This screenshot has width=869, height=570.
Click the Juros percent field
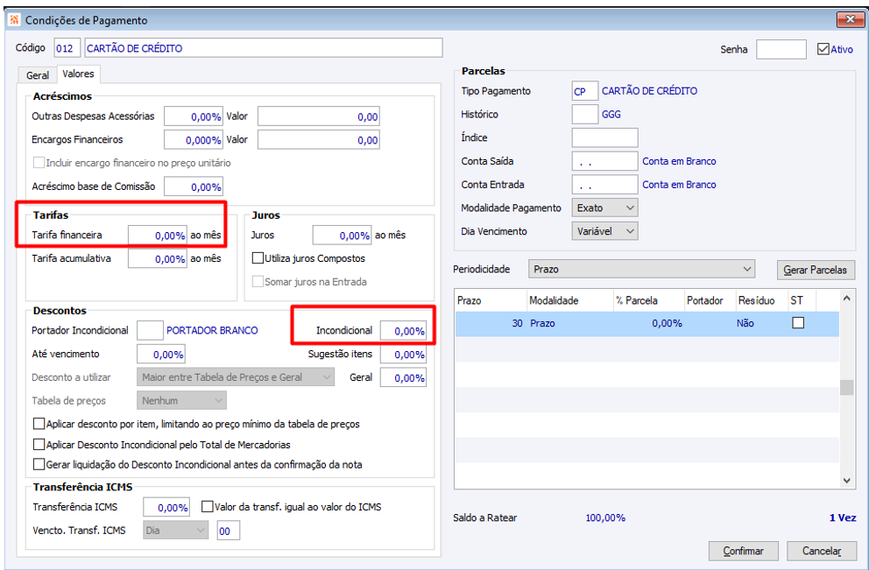(342, 235)
